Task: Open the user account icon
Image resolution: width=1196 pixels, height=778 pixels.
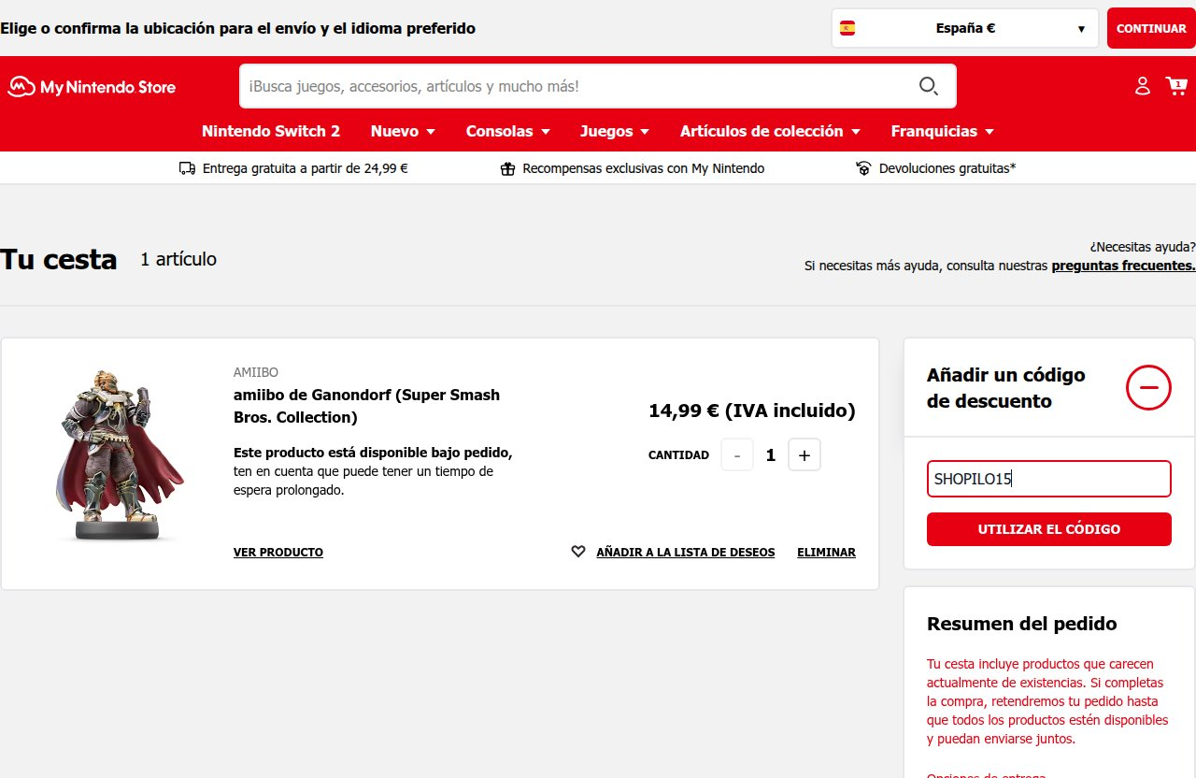Action: 1142,86
